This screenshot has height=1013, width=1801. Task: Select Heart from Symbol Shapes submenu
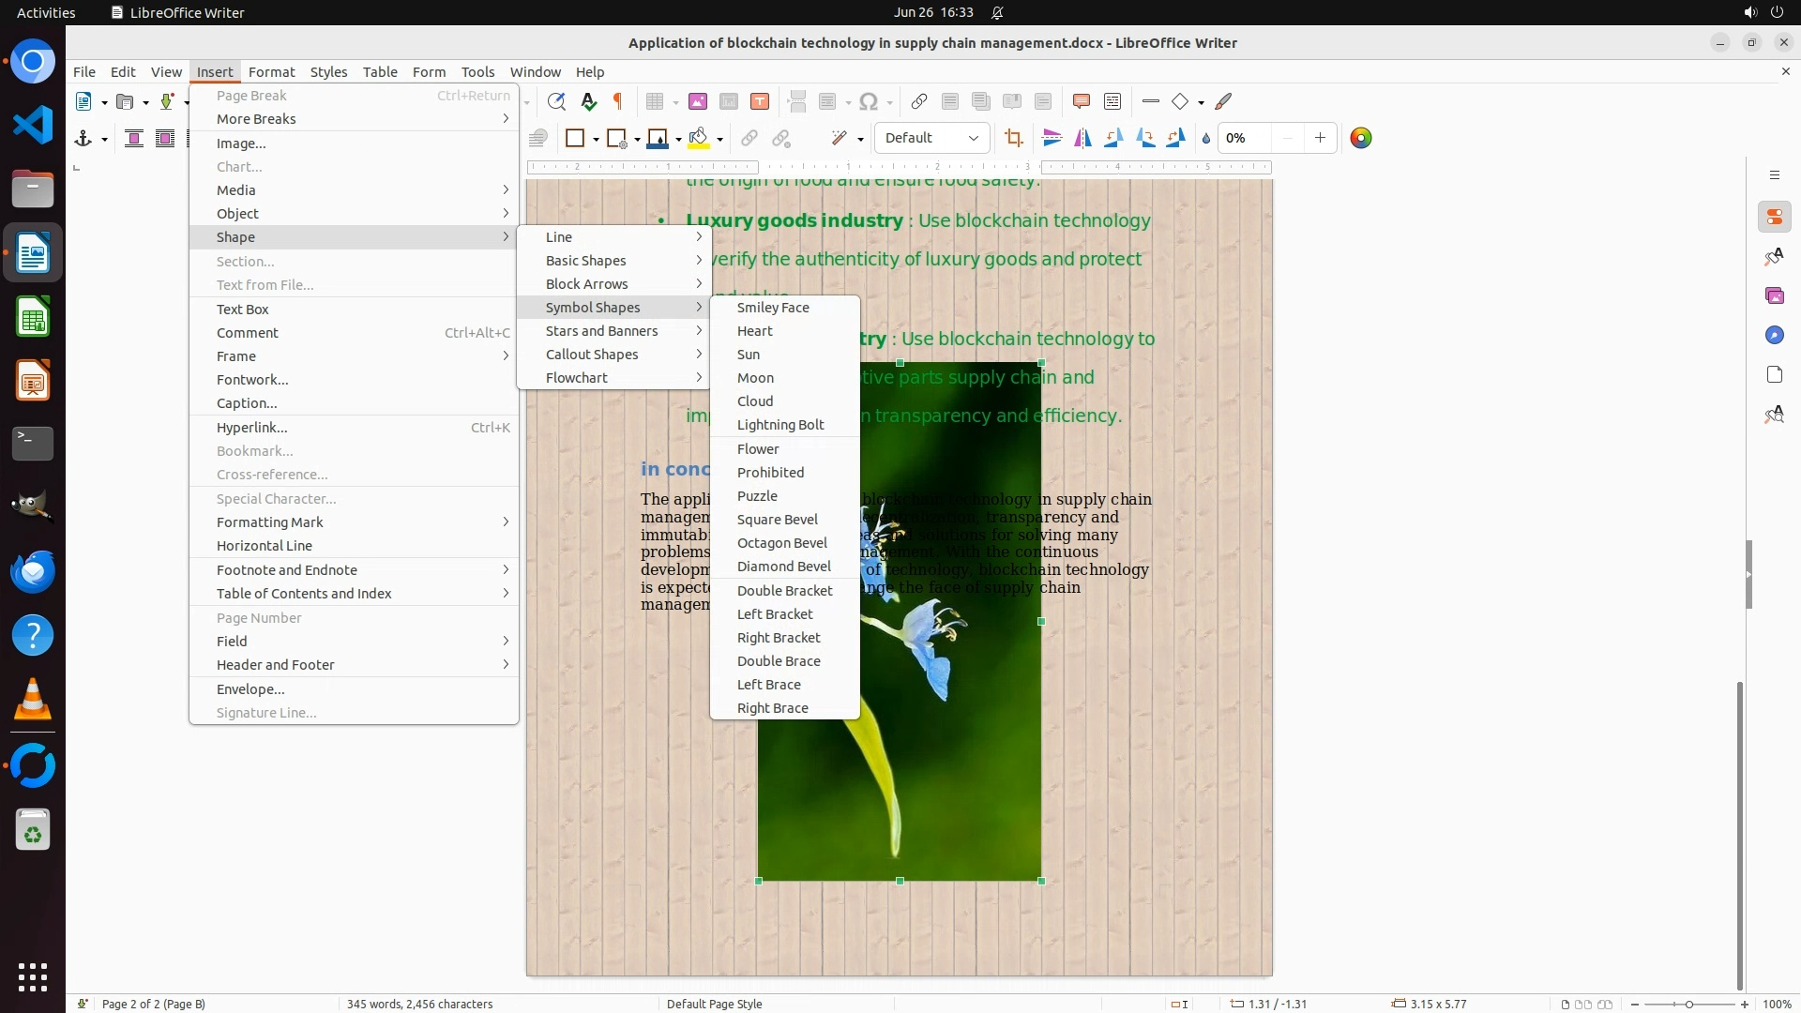tap(754, 331)
